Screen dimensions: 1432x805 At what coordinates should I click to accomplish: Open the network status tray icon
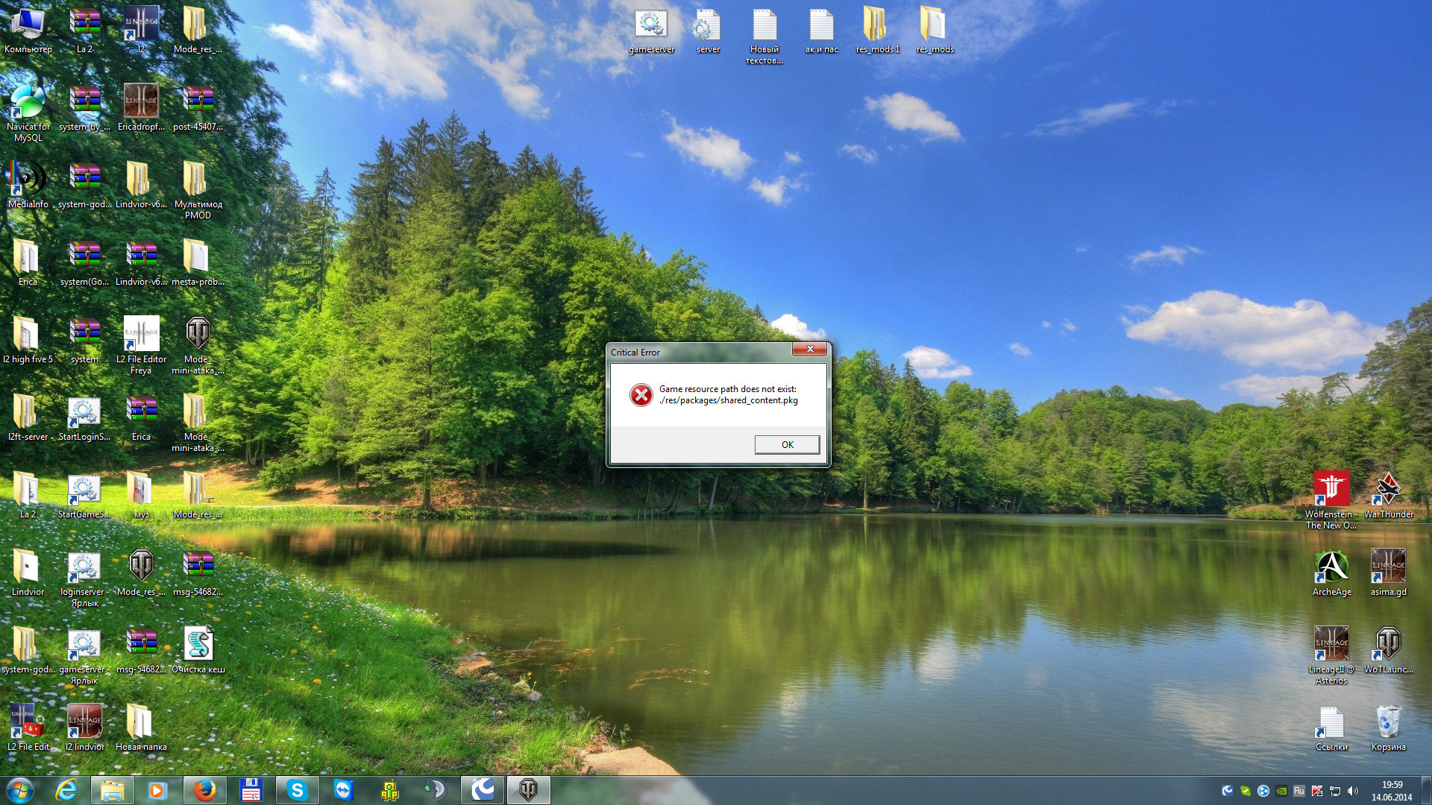(1334, 791)
